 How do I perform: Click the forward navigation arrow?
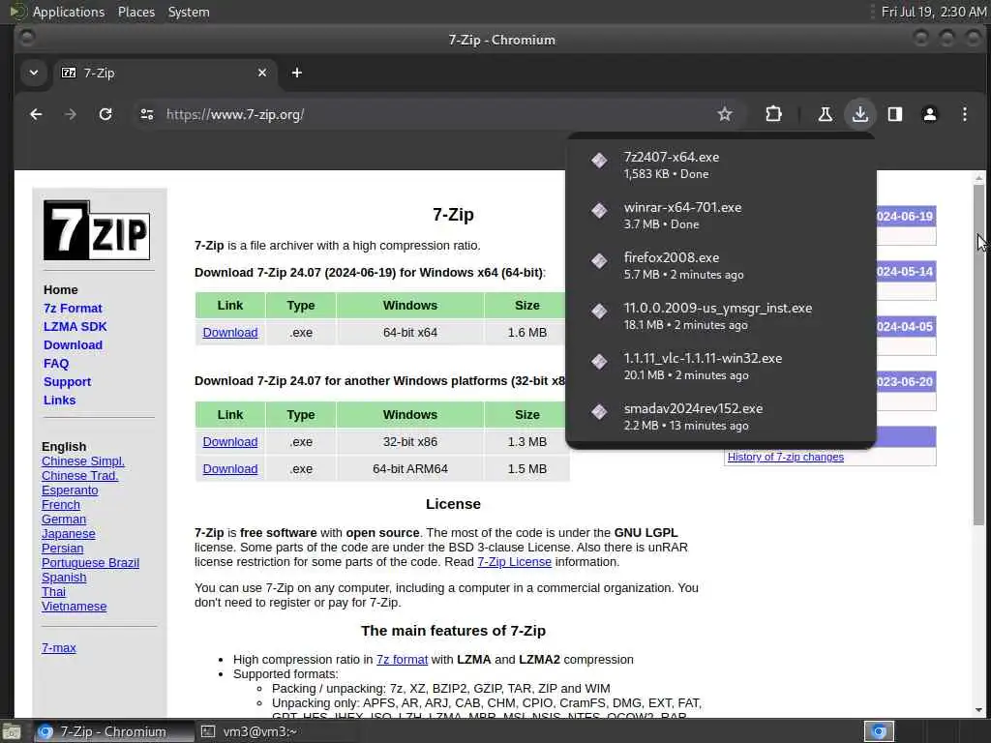(71, 114)
